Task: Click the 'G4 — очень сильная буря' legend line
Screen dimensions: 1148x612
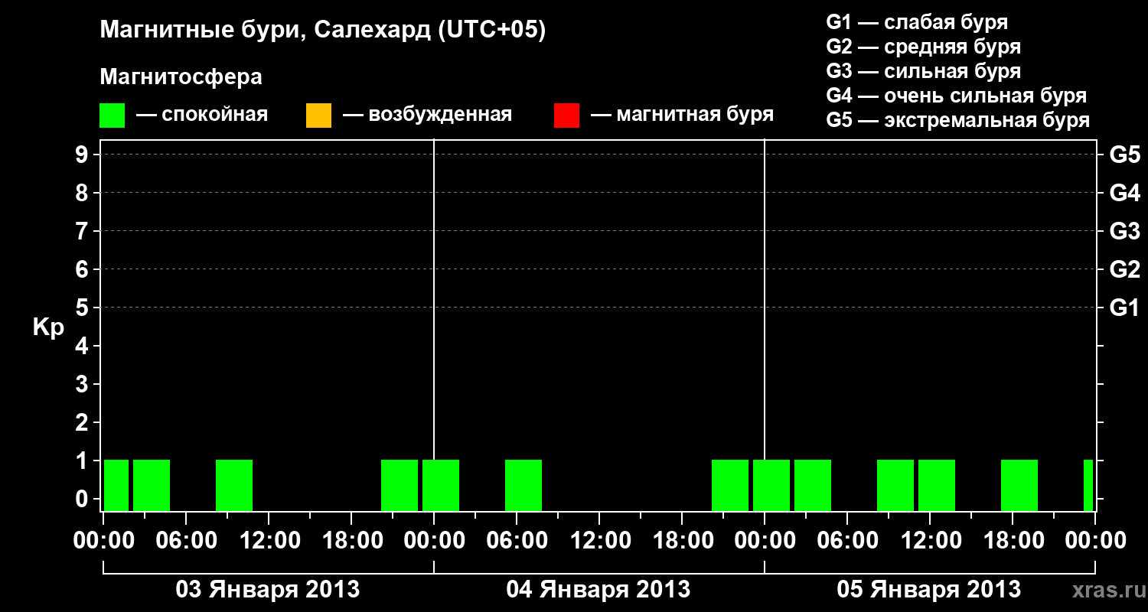Action: [957, 96]
